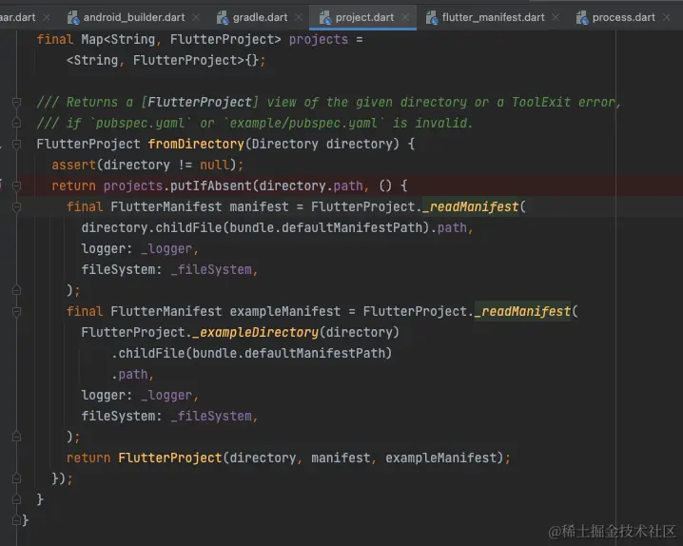Collapse the doc comment at the 'Returns a [FlutterProject]' line
This screenshot has width=683, height=546.
(16, 103)
